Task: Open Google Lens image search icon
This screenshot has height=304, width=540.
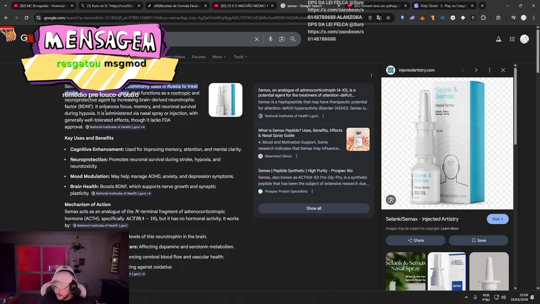Action: 282,39
